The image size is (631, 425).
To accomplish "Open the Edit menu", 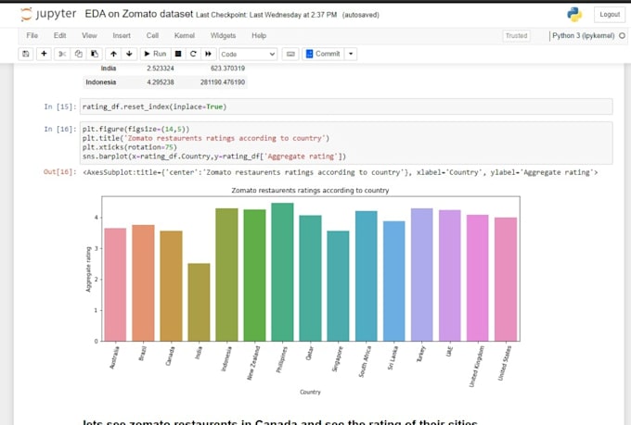I will click(x=60, y=35).
